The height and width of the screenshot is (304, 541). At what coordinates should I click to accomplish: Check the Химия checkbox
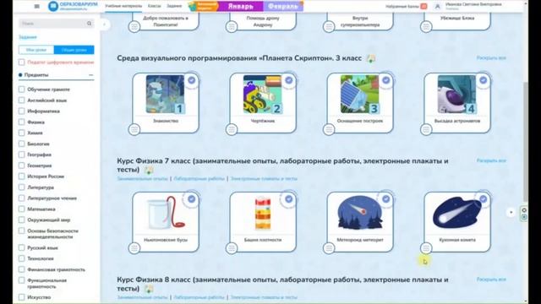[x=22, y=133]
